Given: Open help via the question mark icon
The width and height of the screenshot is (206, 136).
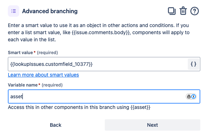Looking at the screenshot, I should point(195,11).
